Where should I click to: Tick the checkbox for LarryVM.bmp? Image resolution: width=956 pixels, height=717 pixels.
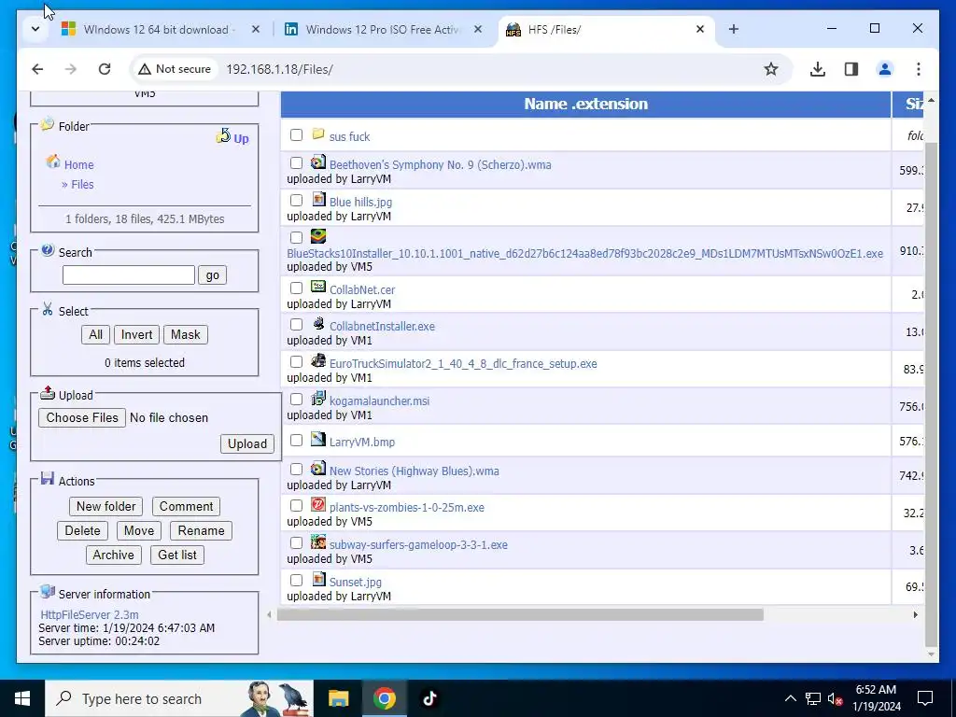point(296,440)
